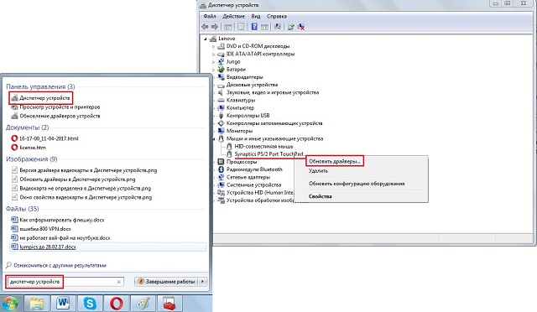Collapse the Lenovo root node

(x=206, y=39)
